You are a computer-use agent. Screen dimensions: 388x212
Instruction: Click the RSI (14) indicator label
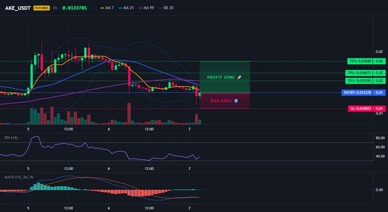[11, 138]
